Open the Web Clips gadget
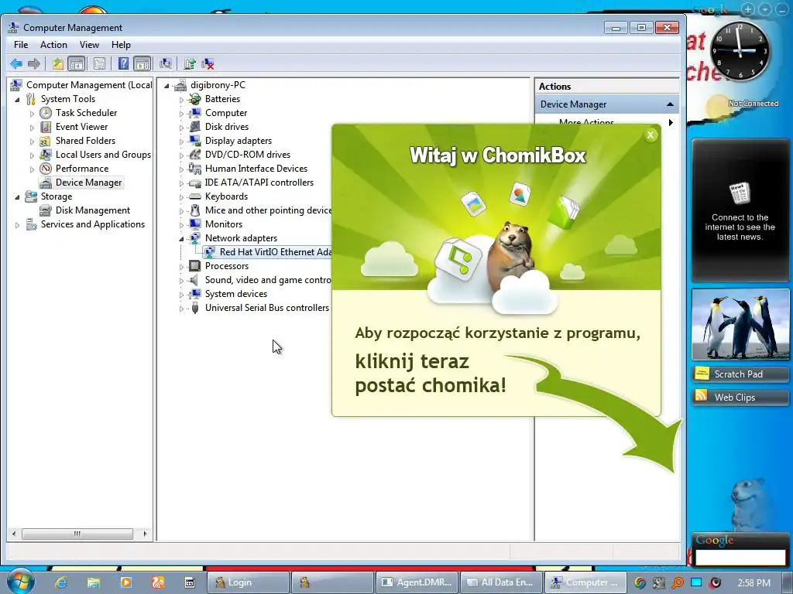Screen dimensions: 793x594 740,398
